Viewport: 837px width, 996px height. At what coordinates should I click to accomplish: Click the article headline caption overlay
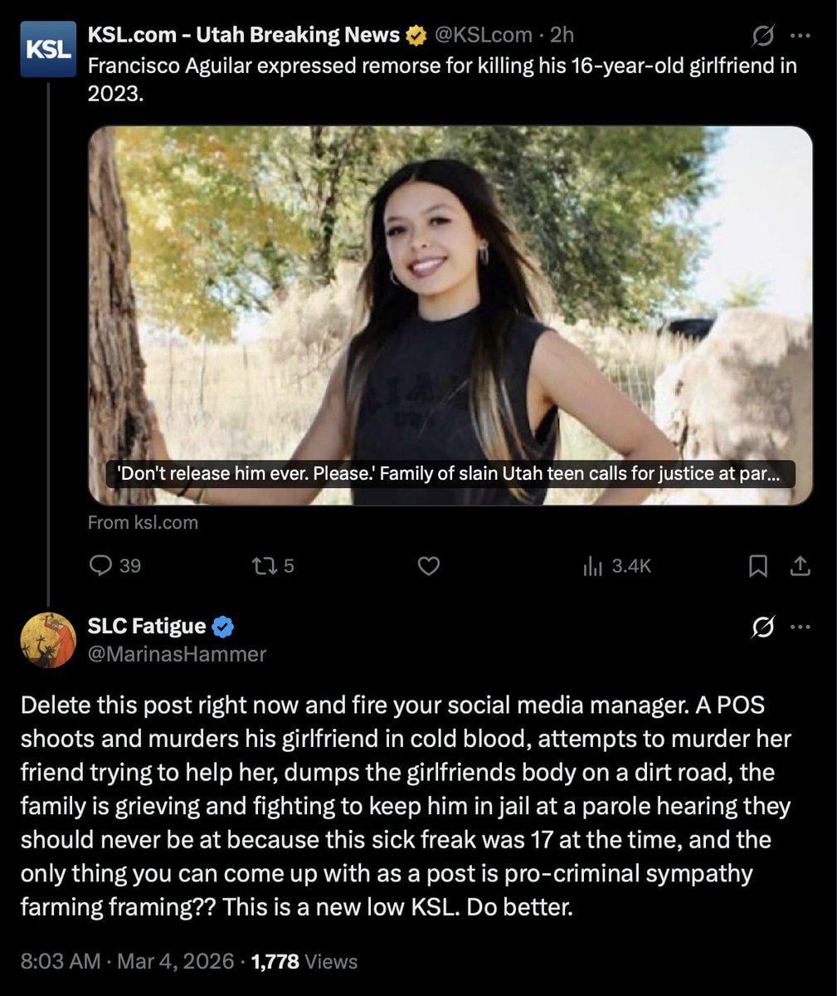pos(449,475)
